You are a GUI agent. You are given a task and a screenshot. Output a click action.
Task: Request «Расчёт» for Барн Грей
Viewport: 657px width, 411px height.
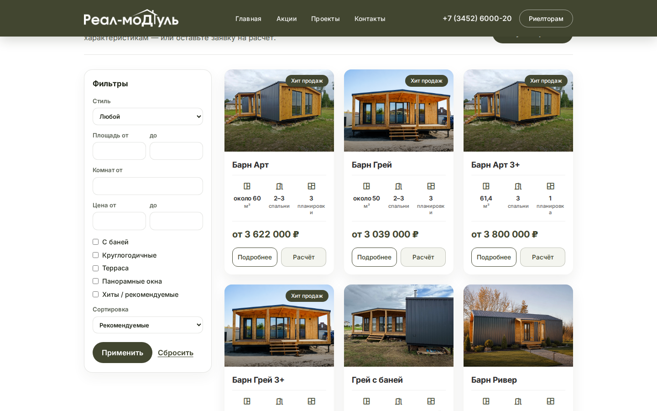coord(423,257)
